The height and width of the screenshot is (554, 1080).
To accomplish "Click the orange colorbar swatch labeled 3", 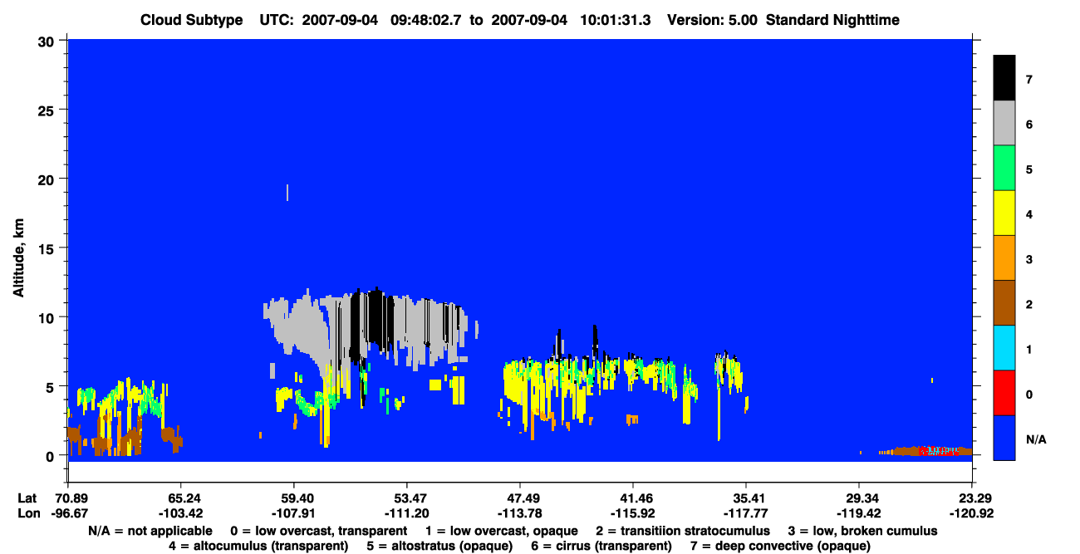I will click(x=1004, y=258).
